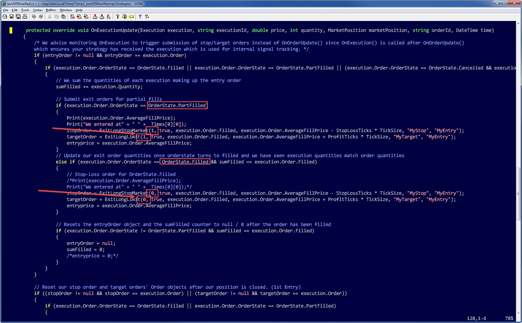Save the current file using the floppy icon

pyautogui.click(x=11, y=17)
